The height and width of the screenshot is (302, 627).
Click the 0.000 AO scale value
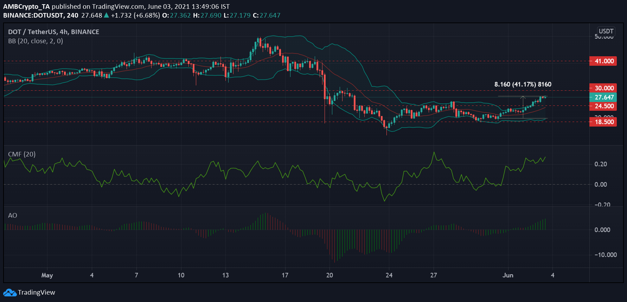point(602,230)
